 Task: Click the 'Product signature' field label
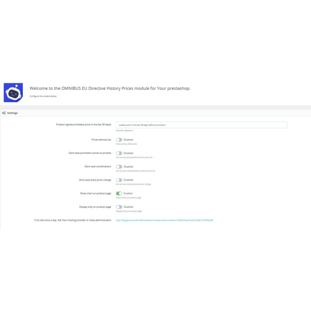83,124
